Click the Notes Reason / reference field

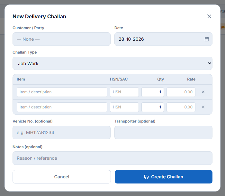point(113,158)
